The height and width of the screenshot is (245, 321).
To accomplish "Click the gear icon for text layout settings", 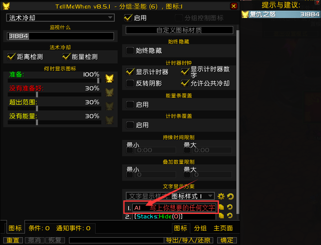I will click(x=221, y=196).
